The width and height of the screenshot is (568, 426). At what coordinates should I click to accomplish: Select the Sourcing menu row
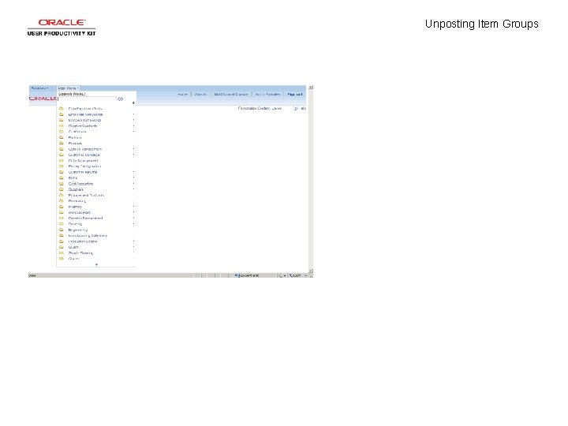tap(96, 224)
